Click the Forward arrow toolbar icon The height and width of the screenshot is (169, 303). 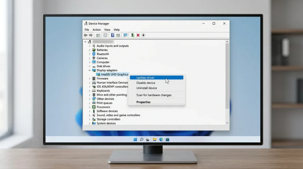click(91, 35)
